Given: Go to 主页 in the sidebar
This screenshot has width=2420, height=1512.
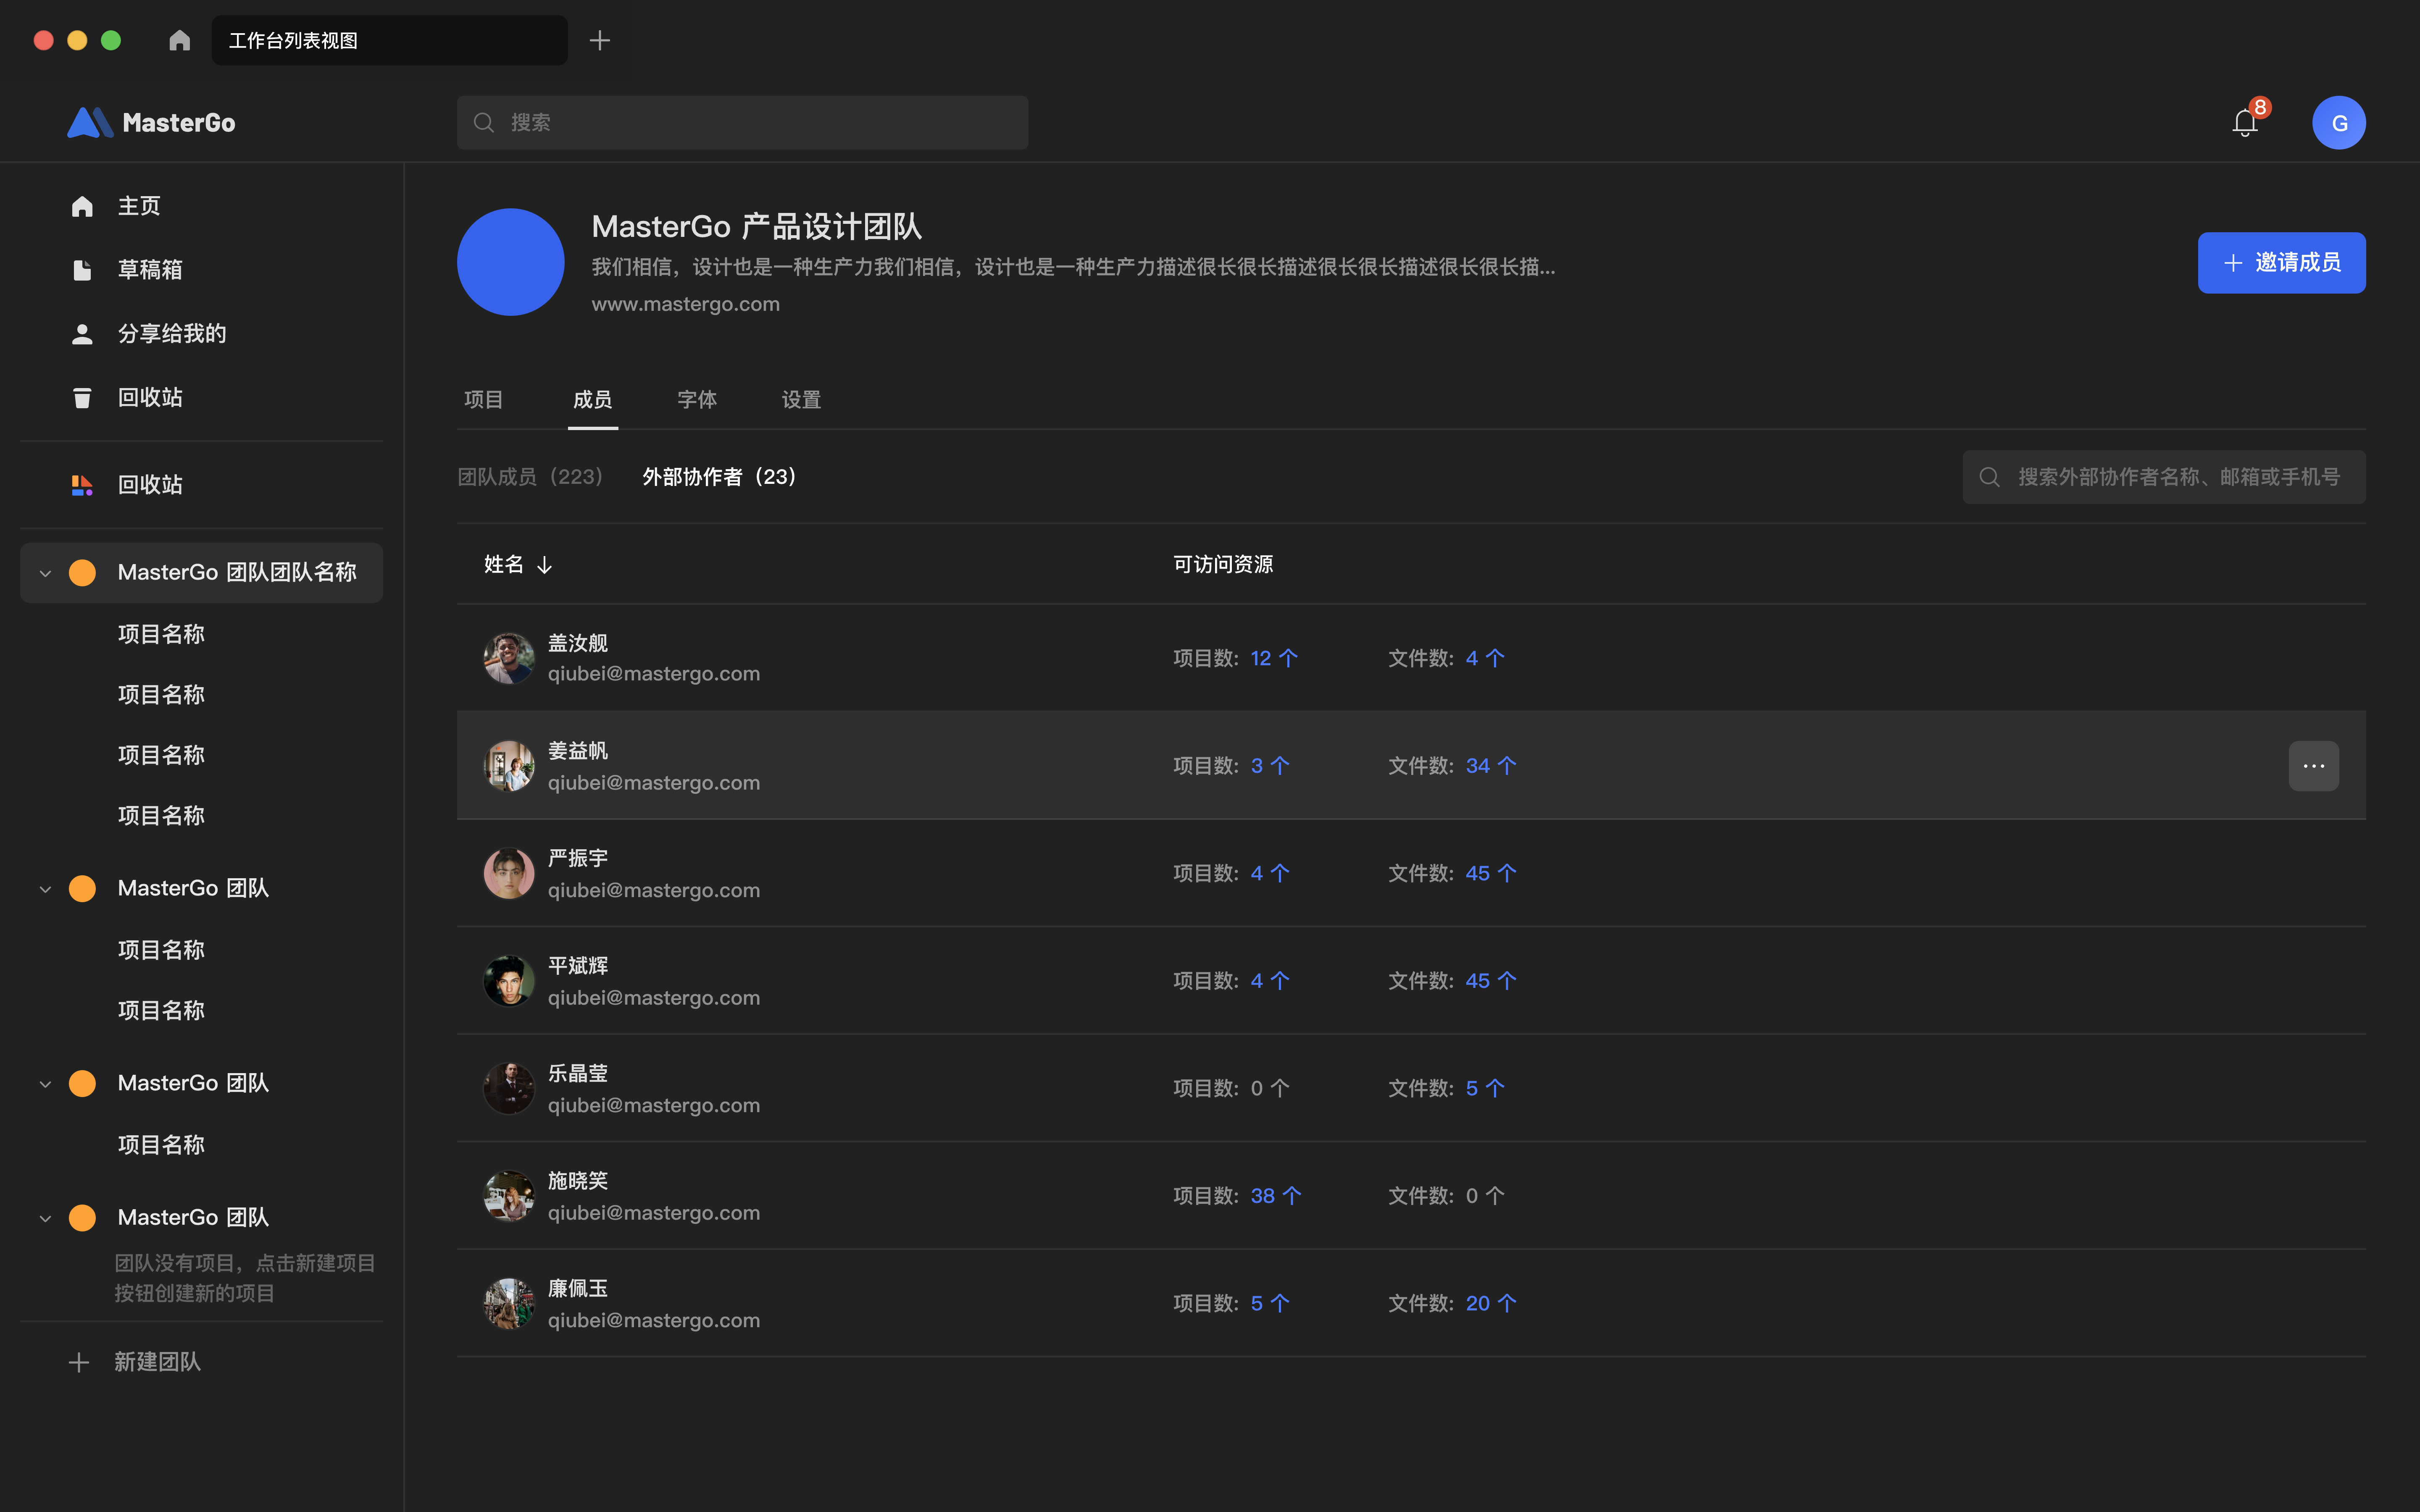Looking at the screenshot, I should [x=139, y=206].
